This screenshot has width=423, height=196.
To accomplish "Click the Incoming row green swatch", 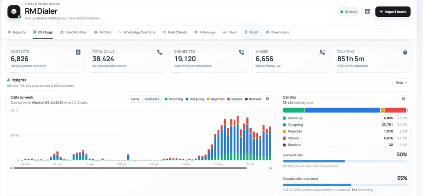I will pos(284,118).
